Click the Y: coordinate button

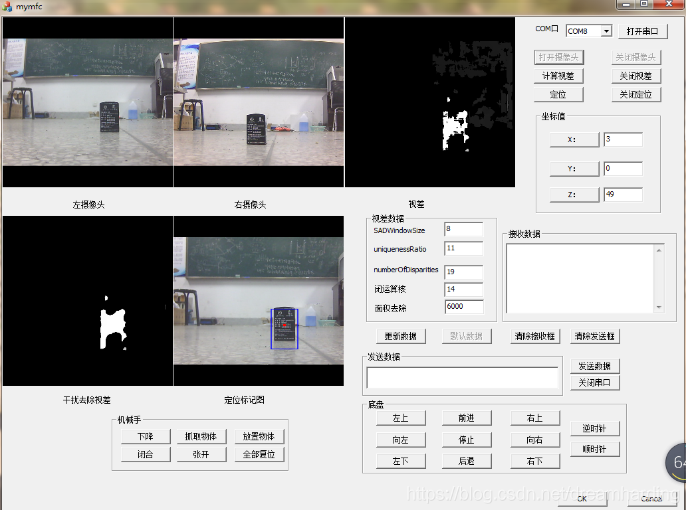pos(574,169)
